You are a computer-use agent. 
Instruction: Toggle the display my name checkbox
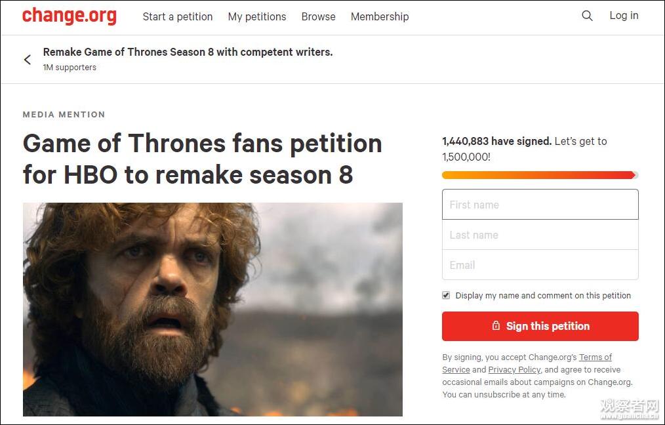pyautogui.click(x=446, y=295)
